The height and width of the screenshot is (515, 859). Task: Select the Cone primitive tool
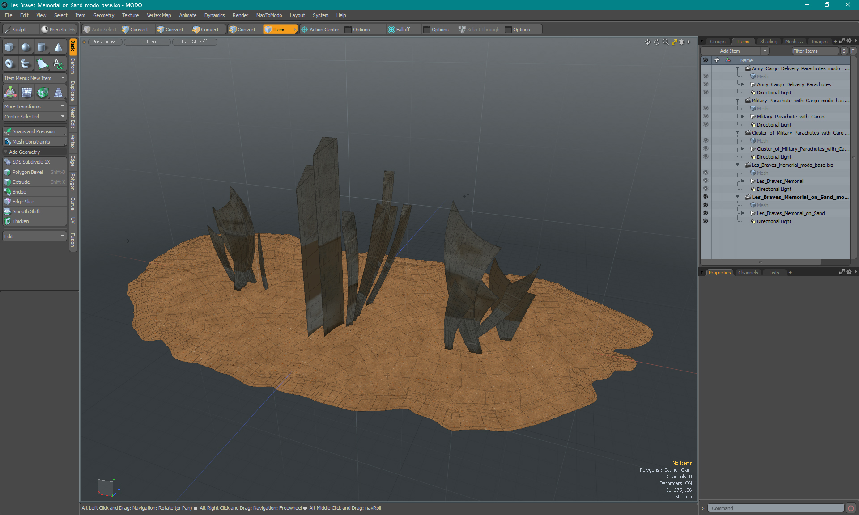(58, 47)
